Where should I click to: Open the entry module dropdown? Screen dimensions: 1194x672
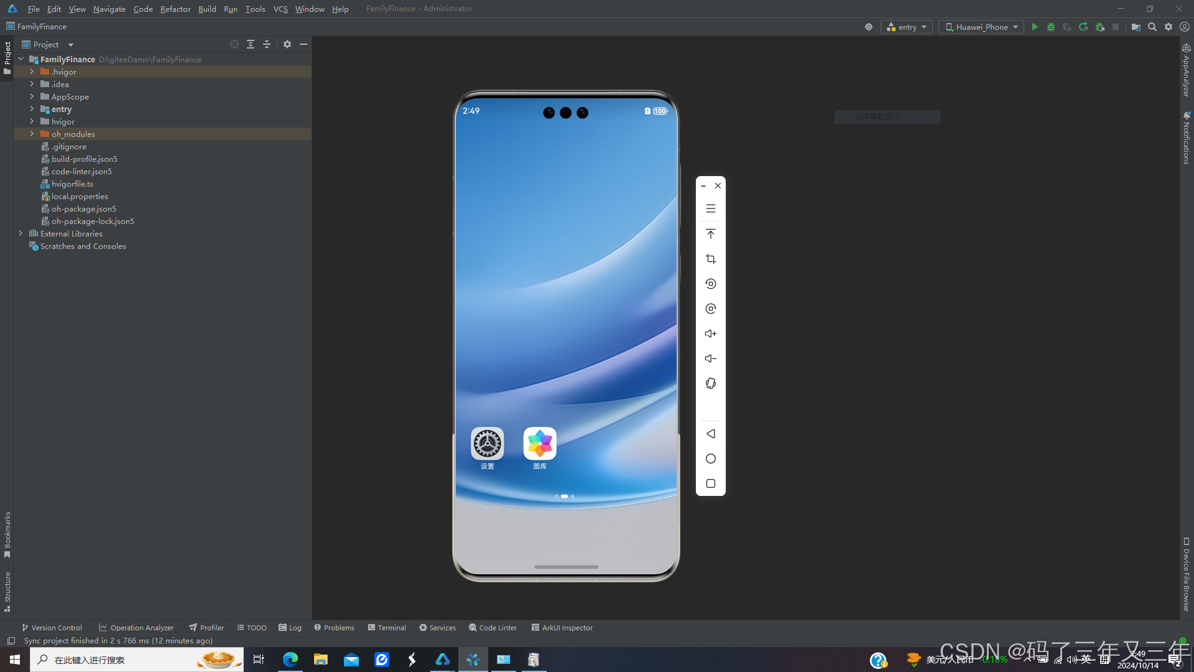tap(907, 27)
